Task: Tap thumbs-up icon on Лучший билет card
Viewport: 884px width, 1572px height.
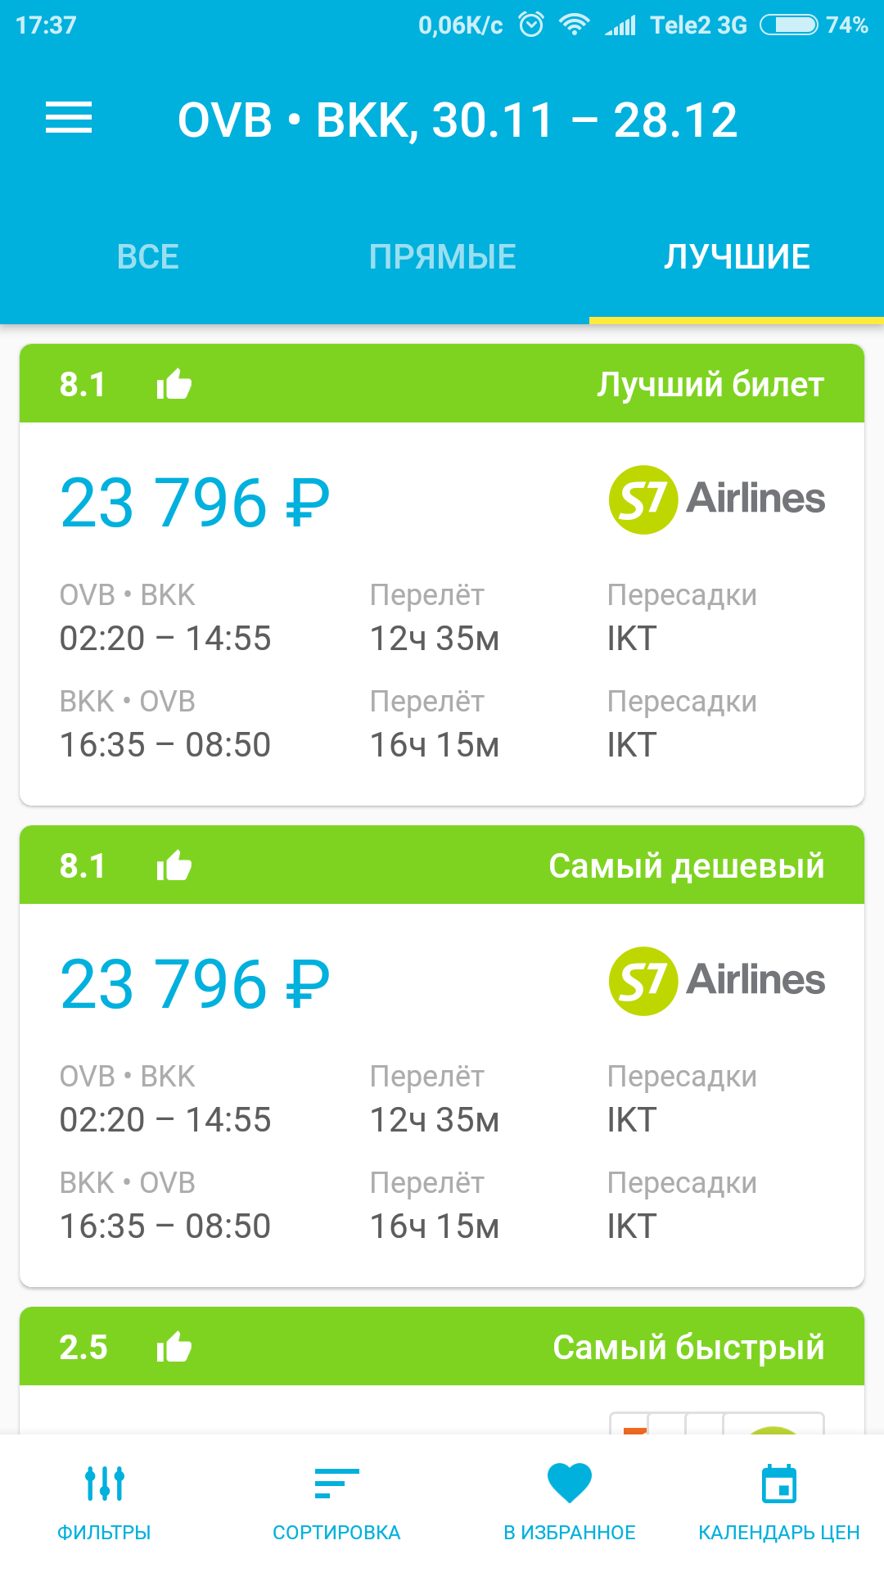Action: tap(174, 383)
